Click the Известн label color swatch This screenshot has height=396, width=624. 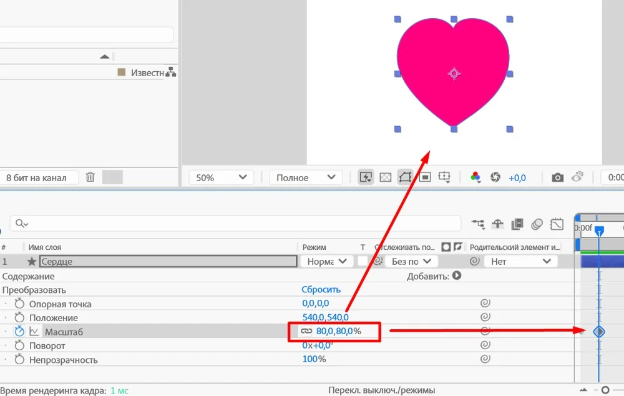tap(122, 72)
